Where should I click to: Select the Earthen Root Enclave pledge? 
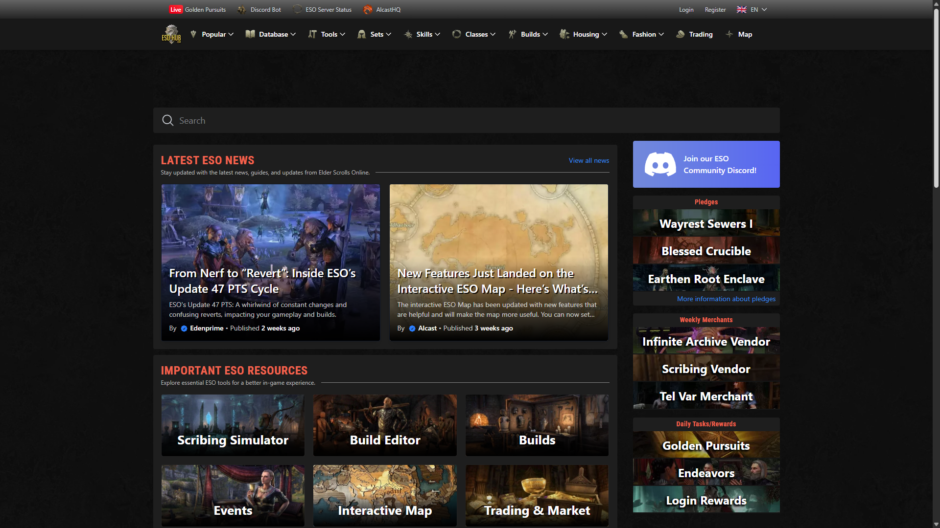point(706,278)
